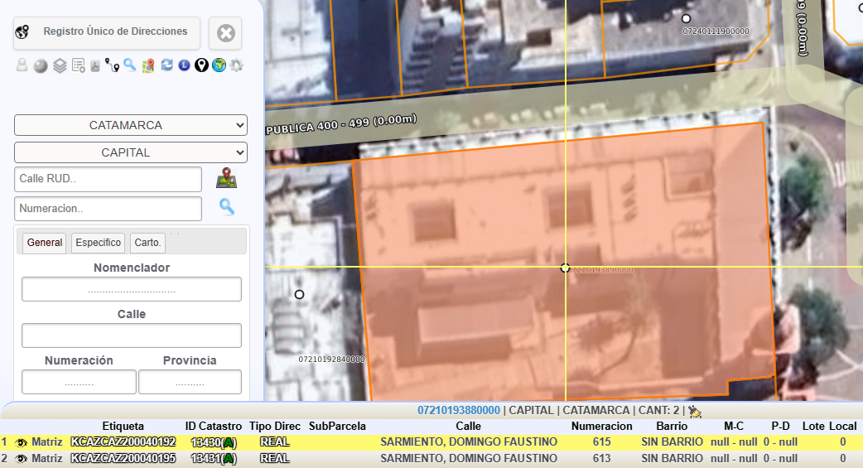Click map label 07210192840000
This screenshot has width=863, height=468.
pyautogui.click(x=331, y=359)
